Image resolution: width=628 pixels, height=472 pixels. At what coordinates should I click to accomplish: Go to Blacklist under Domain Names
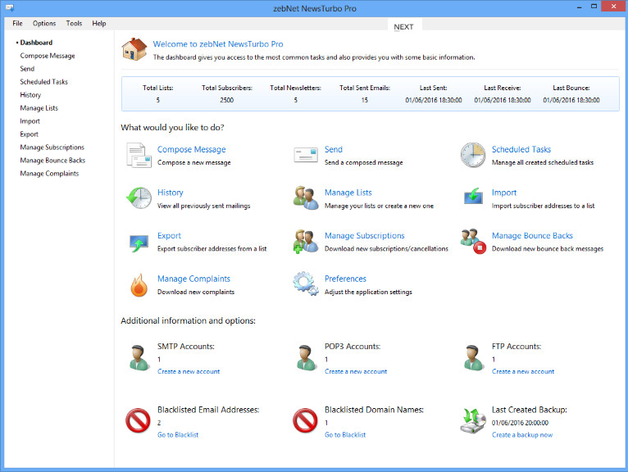point(345,435)
